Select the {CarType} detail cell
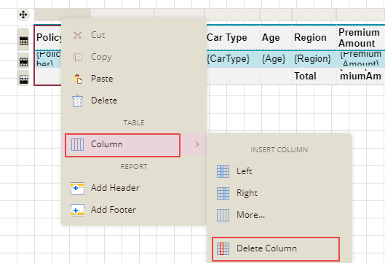 click(x=233, y=59)
